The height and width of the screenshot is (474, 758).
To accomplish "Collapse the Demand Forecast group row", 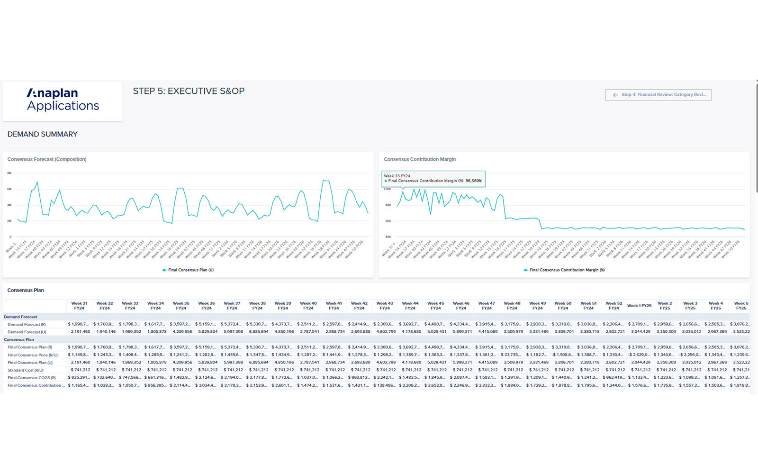I will [x=20, y=317].
